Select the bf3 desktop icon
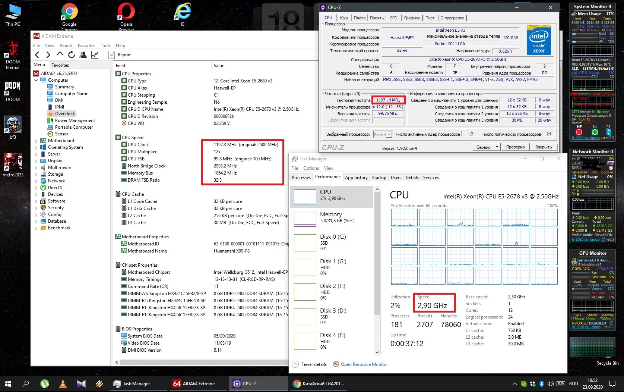 tap(13, 128)
